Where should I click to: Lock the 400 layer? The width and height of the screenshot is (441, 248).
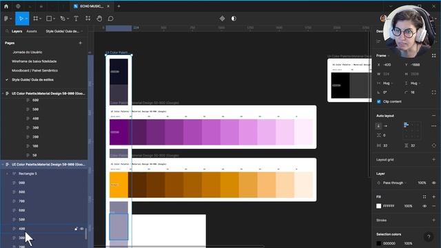pyautogui.click(x=76, y=229)
